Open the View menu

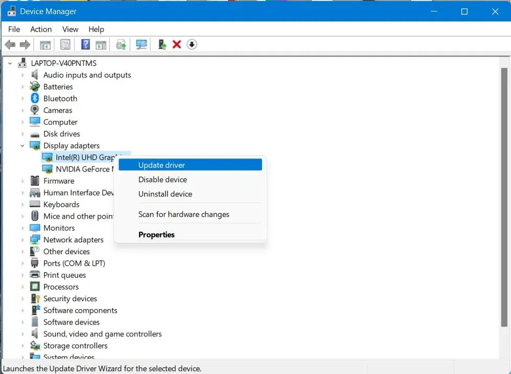71,29
